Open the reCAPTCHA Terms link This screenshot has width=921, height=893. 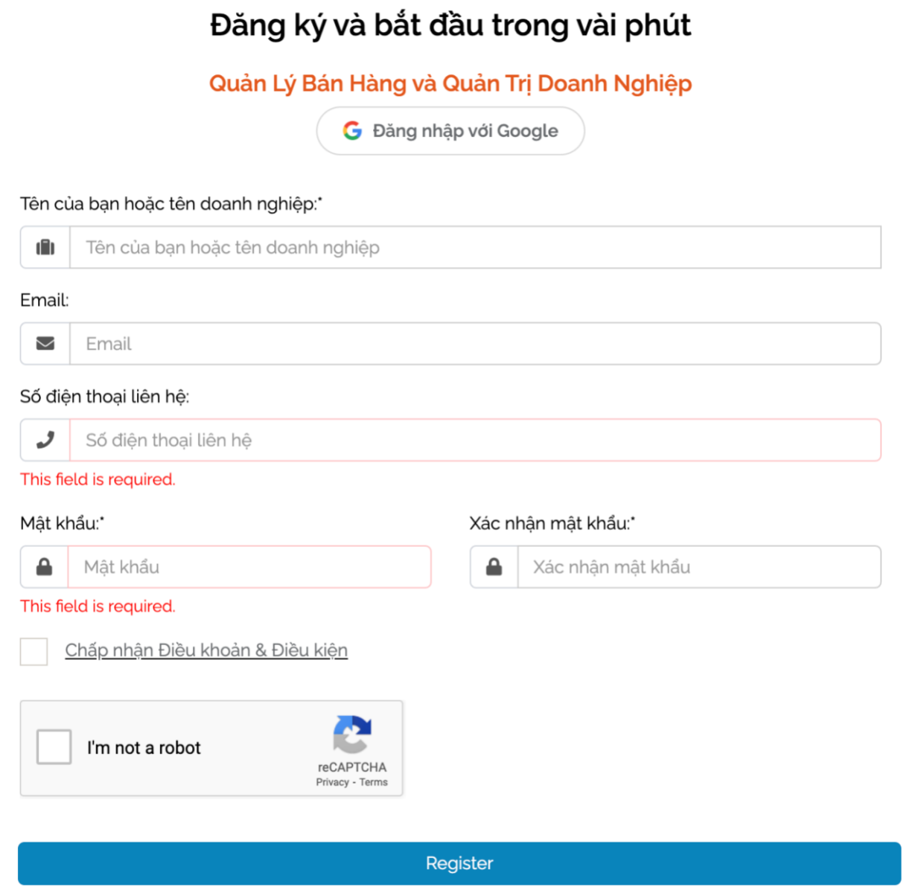point(374,782)
